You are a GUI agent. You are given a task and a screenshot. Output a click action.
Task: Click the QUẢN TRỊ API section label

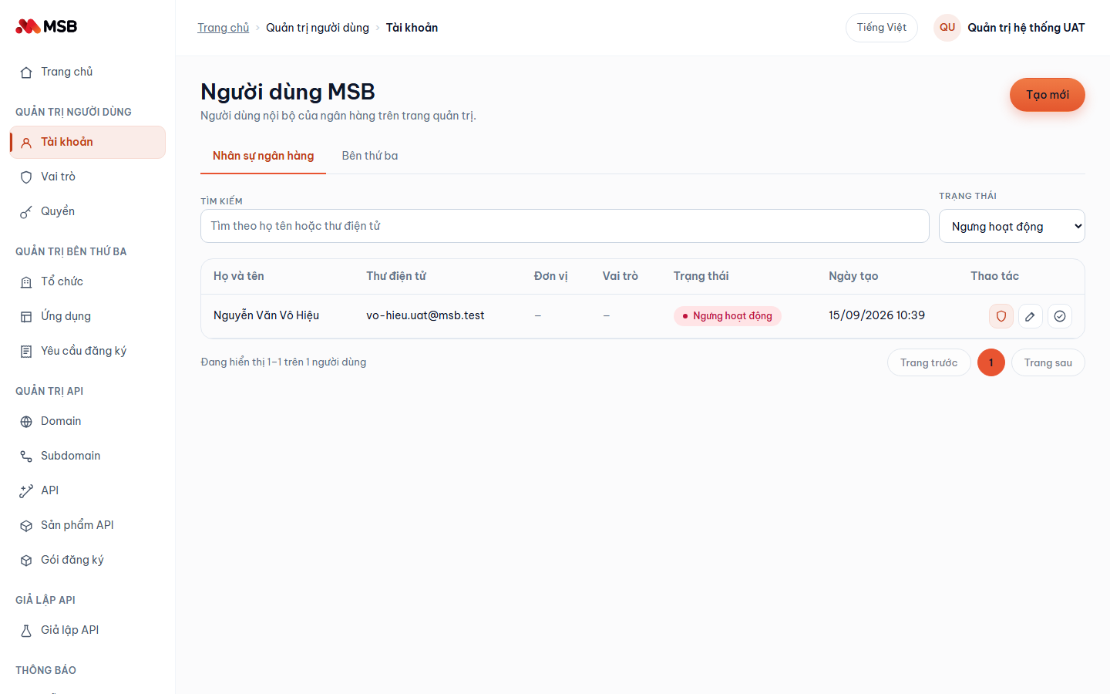click(49, 391)
